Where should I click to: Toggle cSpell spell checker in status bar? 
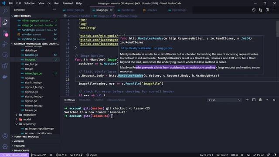(x=92, y=155)
